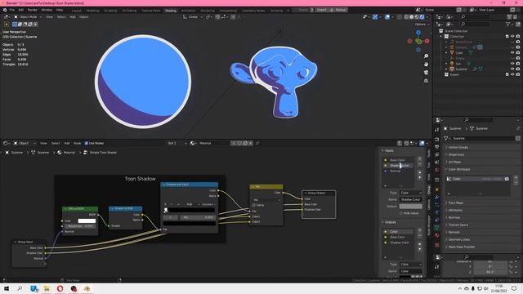The height and width of the screenshot is (294, 523).
Task: Open the Opera browser taskbar icon
Action: click(60, 288)
